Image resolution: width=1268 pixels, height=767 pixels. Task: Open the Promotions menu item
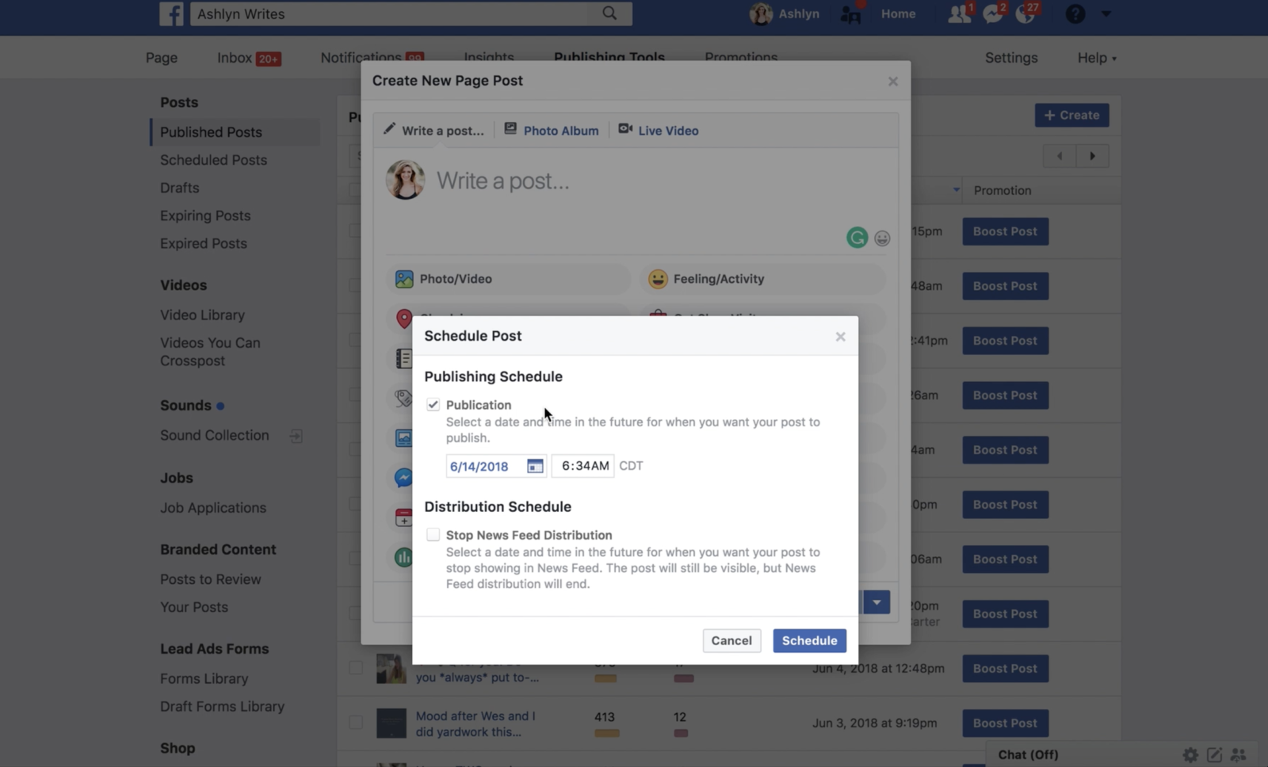(740, 57)
